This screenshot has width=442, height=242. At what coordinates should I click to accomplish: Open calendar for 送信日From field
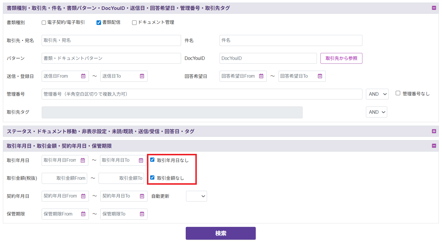coord(83,76)
